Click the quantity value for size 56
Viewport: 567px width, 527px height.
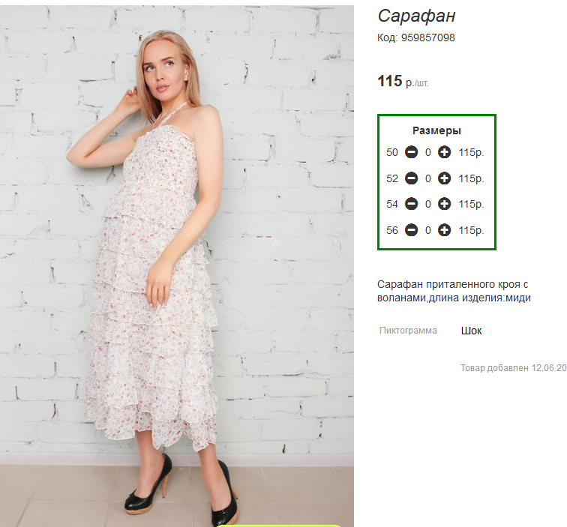pyautogui.click(x=428, y=230)
